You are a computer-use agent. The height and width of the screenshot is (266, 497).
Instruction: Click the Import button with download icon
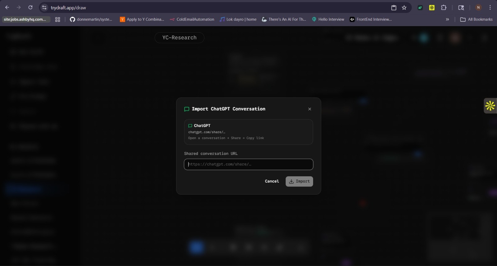tap(299, 181)
